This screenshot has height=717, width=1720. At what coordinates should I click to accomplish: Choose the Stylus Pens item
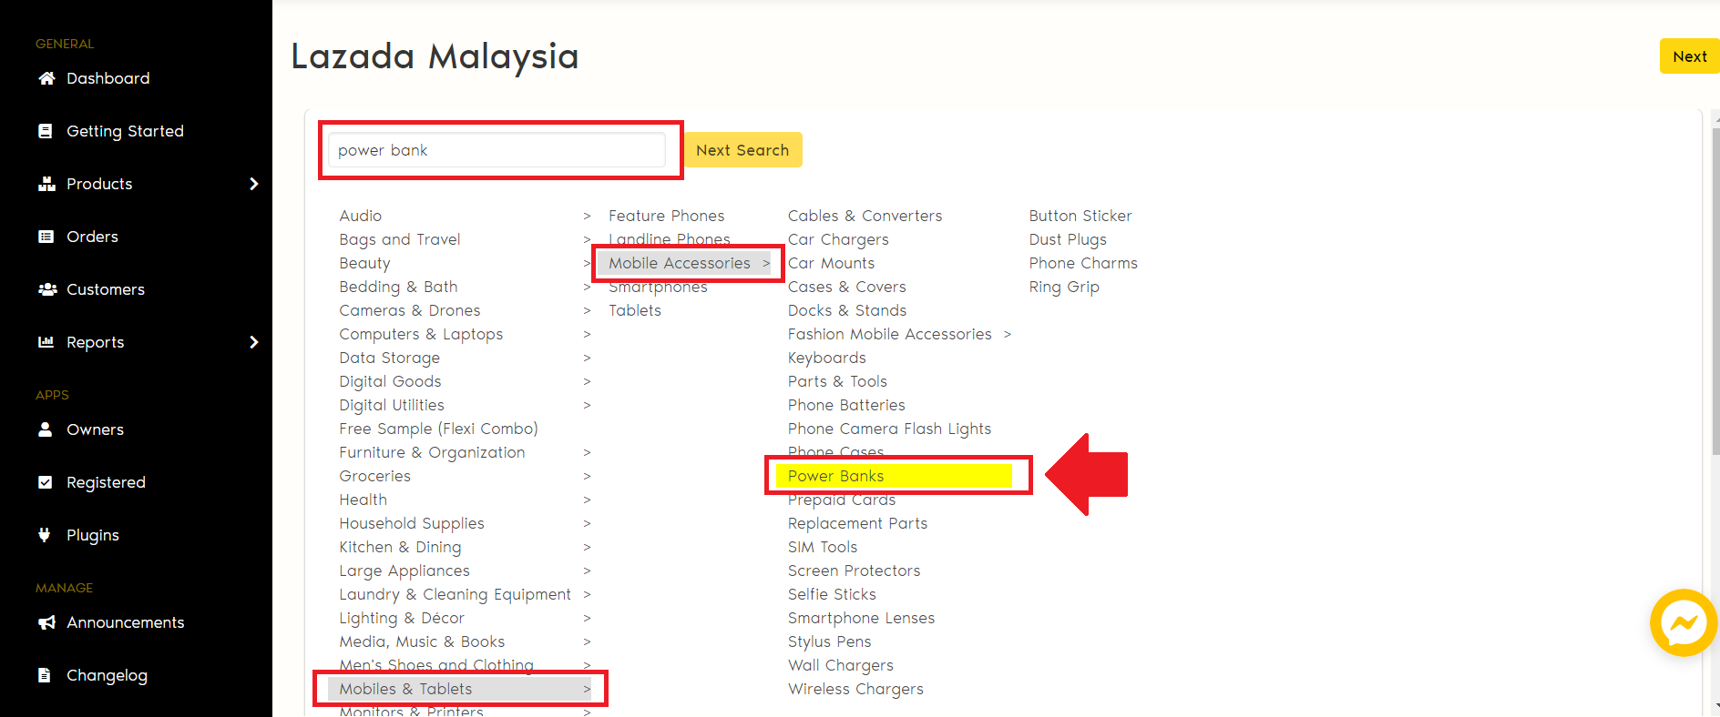pos(829,641)
